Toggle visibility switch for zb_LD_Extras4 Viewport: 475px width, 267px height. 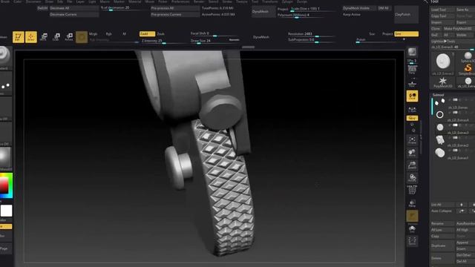[x=455, y=112]
